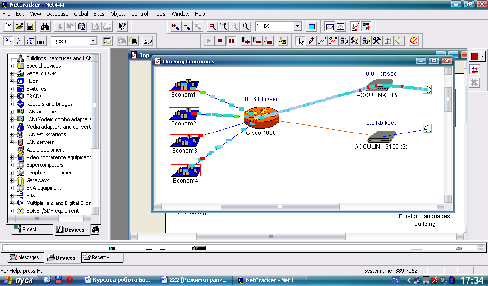Screen dimensions: 488x286
Task: Click the New document toolbar icon
Action: click(8, 26)
